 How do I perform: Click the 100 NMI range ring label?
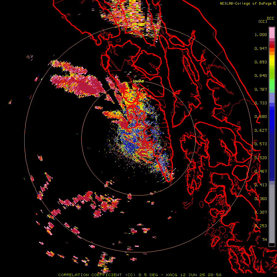click(x=138, y=24)
